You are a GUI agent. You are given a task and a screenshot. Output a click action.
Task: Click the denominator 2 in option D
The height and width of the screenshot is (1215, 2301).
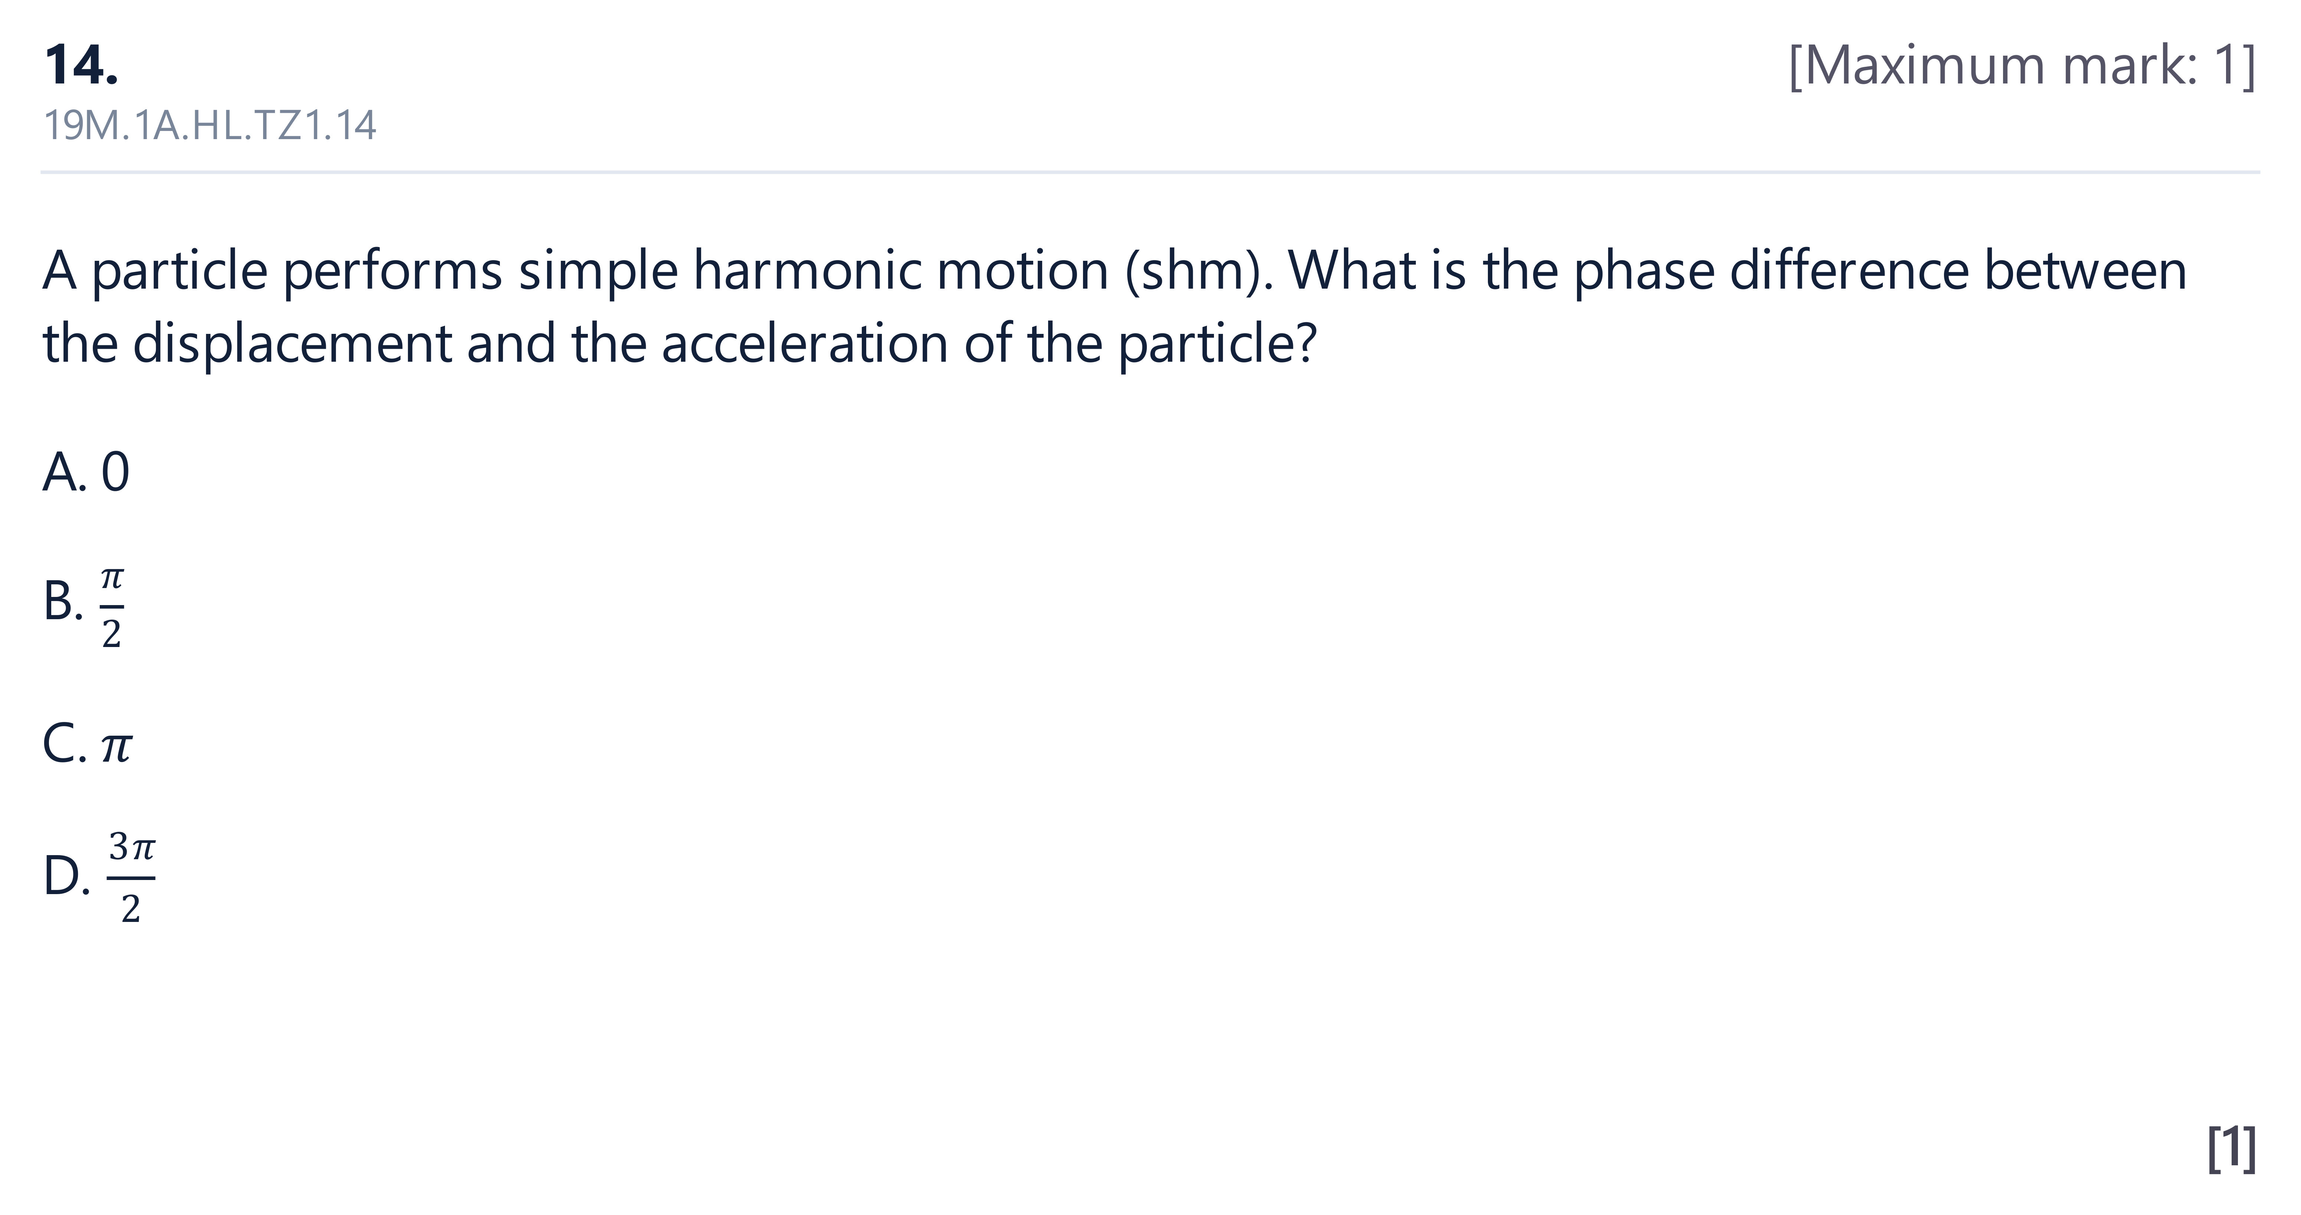click(x=131, y=910)
